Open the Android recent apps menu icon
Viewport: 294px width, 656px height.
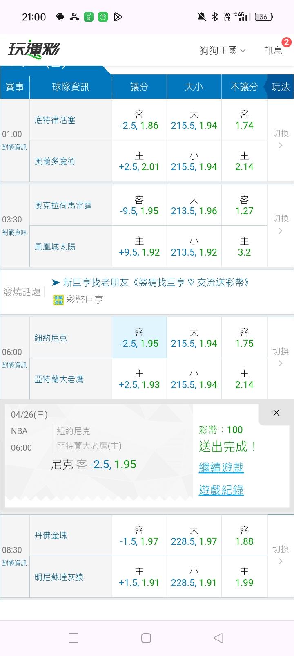73,638
